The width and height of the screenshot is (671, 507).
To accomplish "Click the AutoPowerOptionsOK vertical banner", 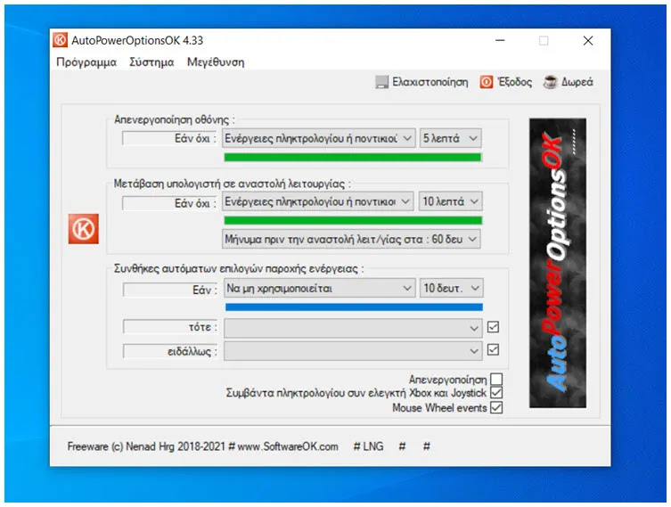I will 558,263.
